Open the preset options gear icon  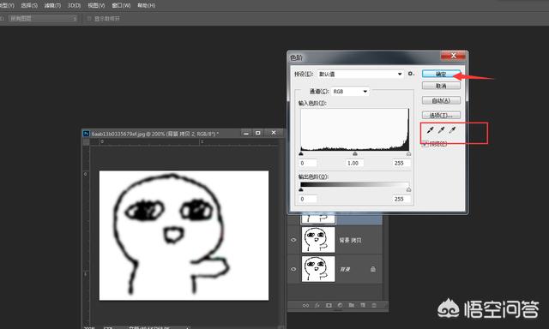tap(411, 74)
